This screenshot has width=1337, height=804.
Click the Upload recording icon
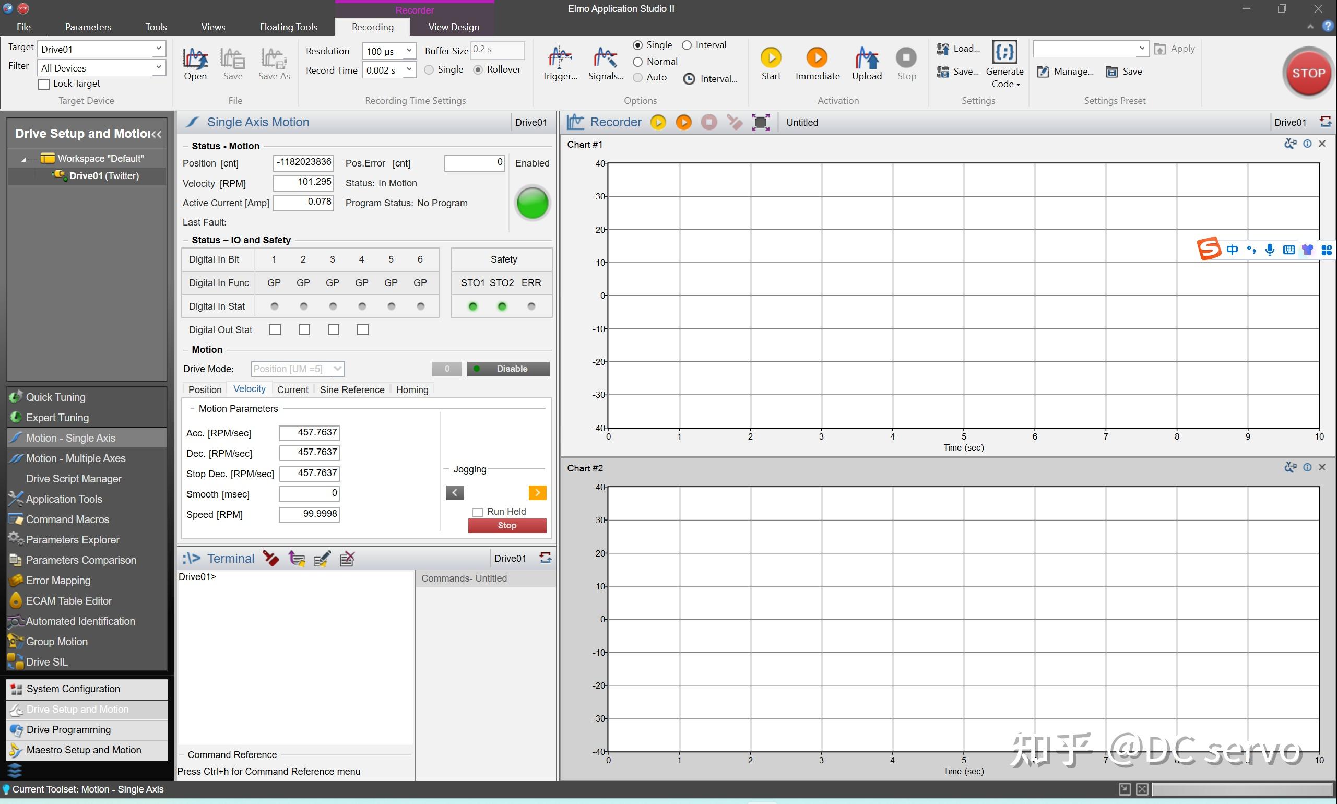[x=866, y=58]
